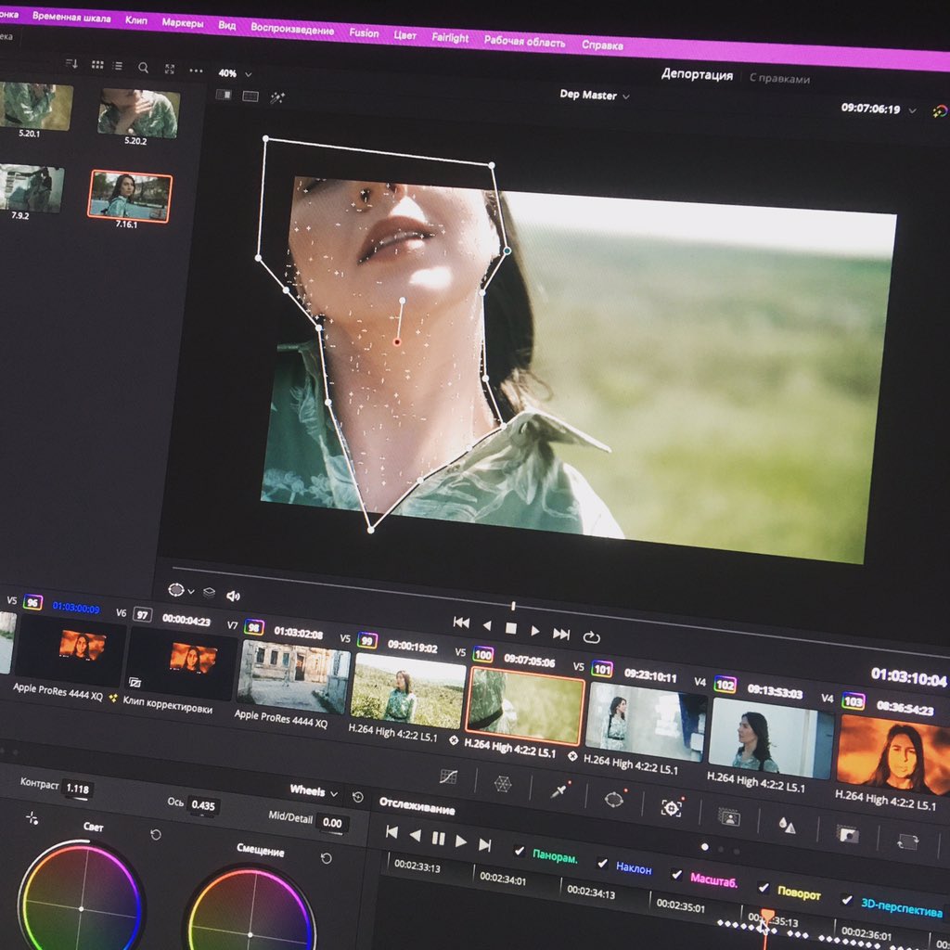The height and width of the screenshot is (950, 950).
Task: Toggle viewer loop playback
Action: click(x=591, y=636)
